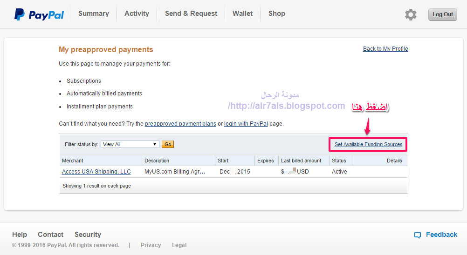Click the PayPal logo

coord(39,14)
